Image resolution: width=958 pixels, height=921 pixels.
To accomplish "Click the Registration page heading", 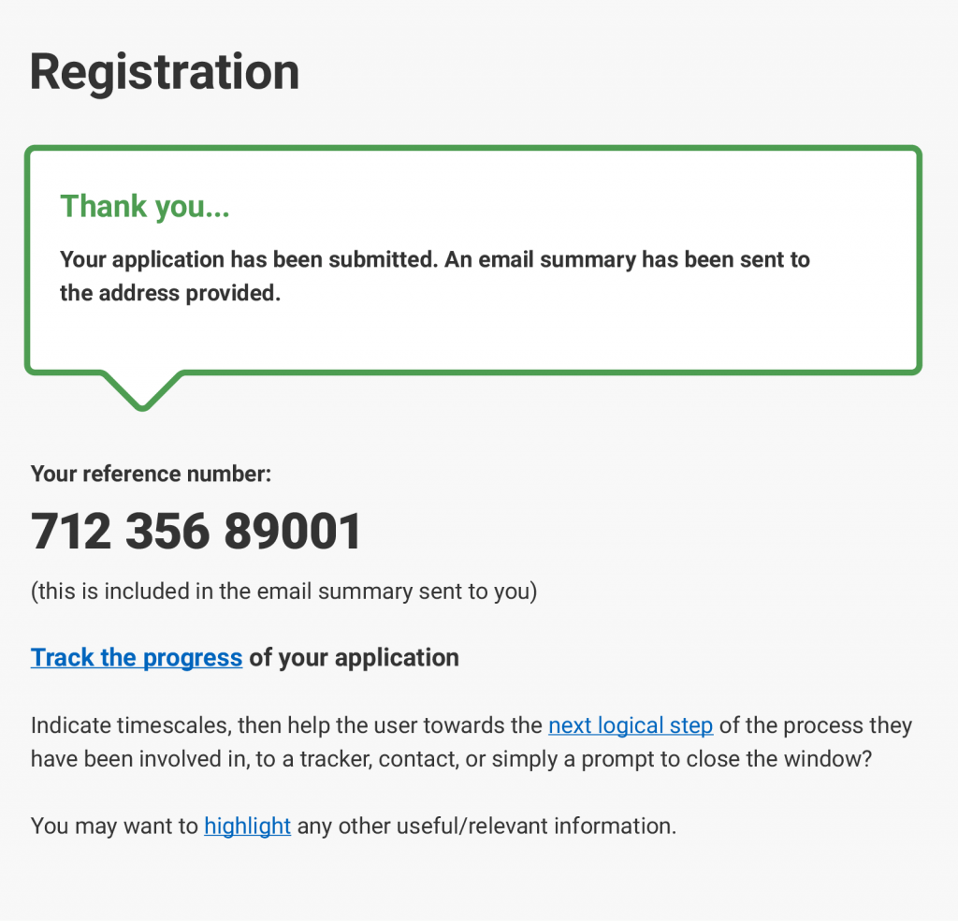I will pyautogui.click(x=165, y=72).
